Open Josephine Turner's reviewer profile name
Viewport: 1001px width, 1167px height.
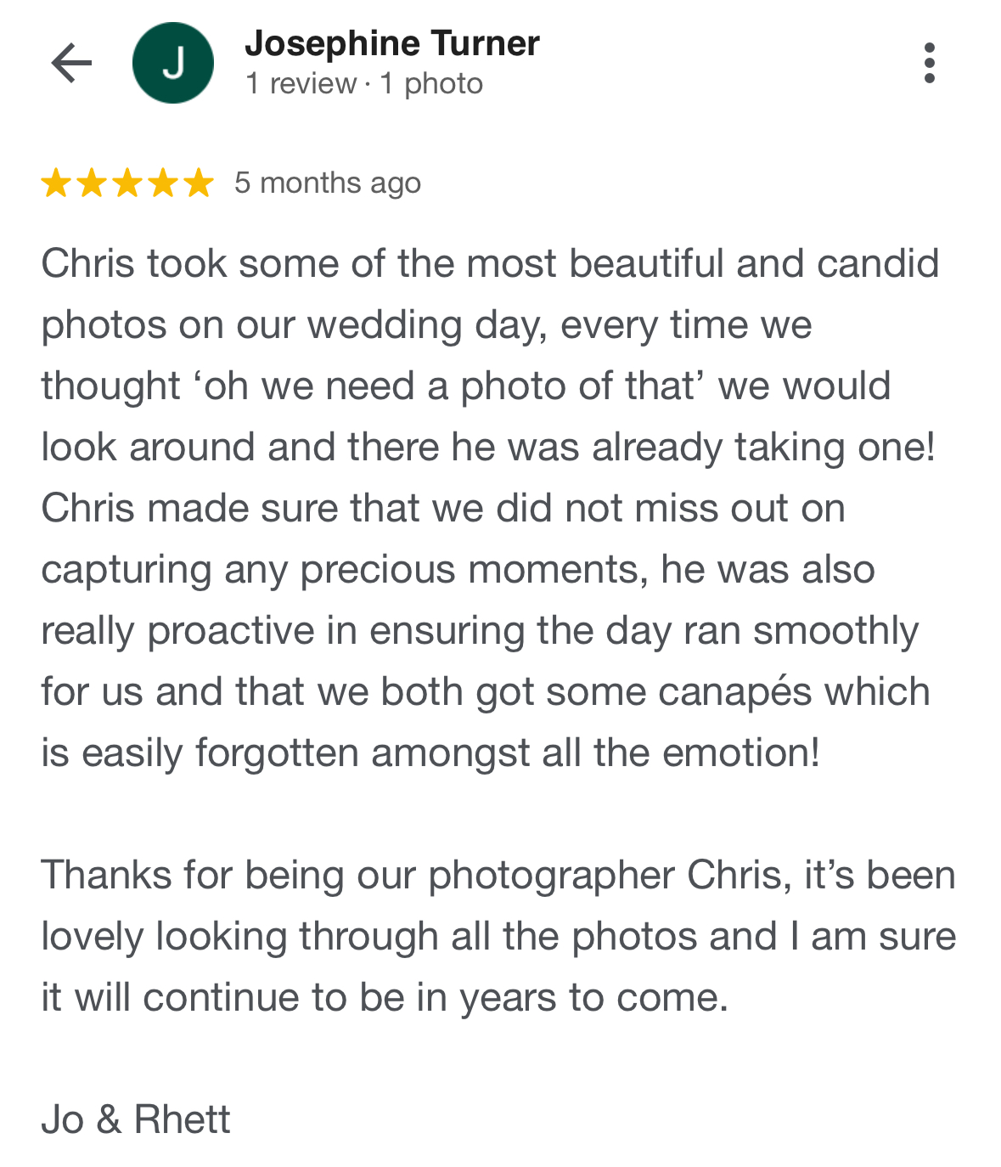(x=392, y=43)
